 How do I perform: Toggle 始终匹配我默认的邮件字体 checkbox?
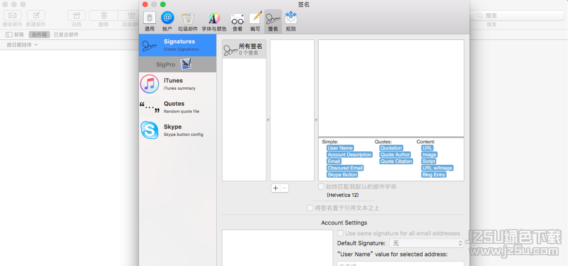click(321, 186)
